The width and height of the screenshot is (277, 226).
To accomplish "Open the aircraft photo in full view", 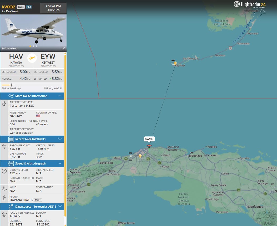I will pyautogui.click(x=63, y=48).
